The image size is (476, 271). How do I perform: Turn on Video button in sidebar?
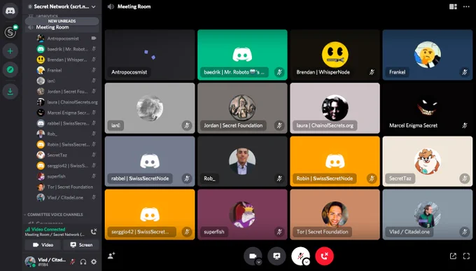click(43, 244)
